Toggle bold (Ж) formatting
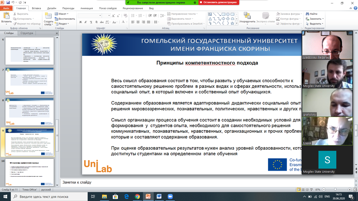This screenshot has height=201, width=358. pyautogui.click(x=80, y=22)
